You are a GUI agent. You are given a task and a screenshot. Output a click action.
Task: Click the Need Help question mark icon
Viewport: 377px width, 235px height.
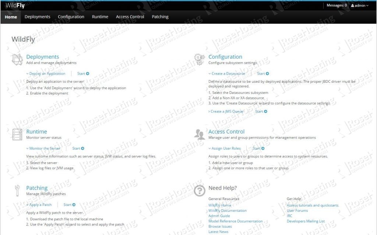(200, 190)
